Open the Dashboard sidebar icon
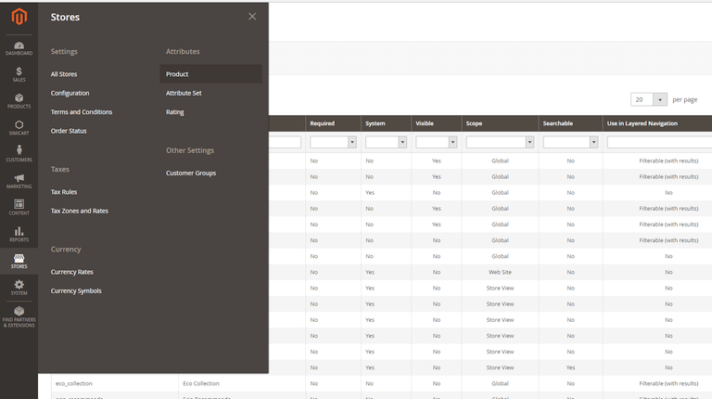 [19, 48]
